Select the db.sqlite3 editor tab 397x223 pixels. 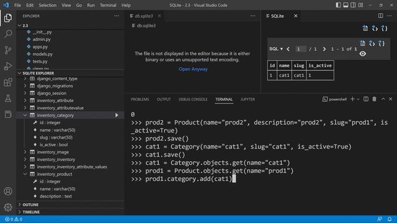click(x=143, y=16)
